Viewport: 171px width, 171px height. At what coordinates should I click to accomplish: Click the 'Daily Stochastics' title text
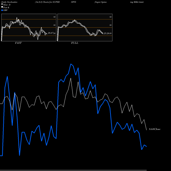(9, 2)
